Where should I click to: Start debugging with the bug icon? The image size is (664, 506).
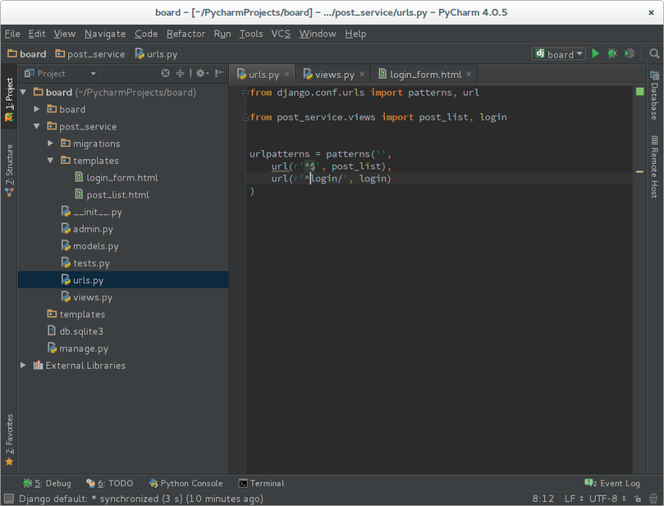(x=612, y=53)
